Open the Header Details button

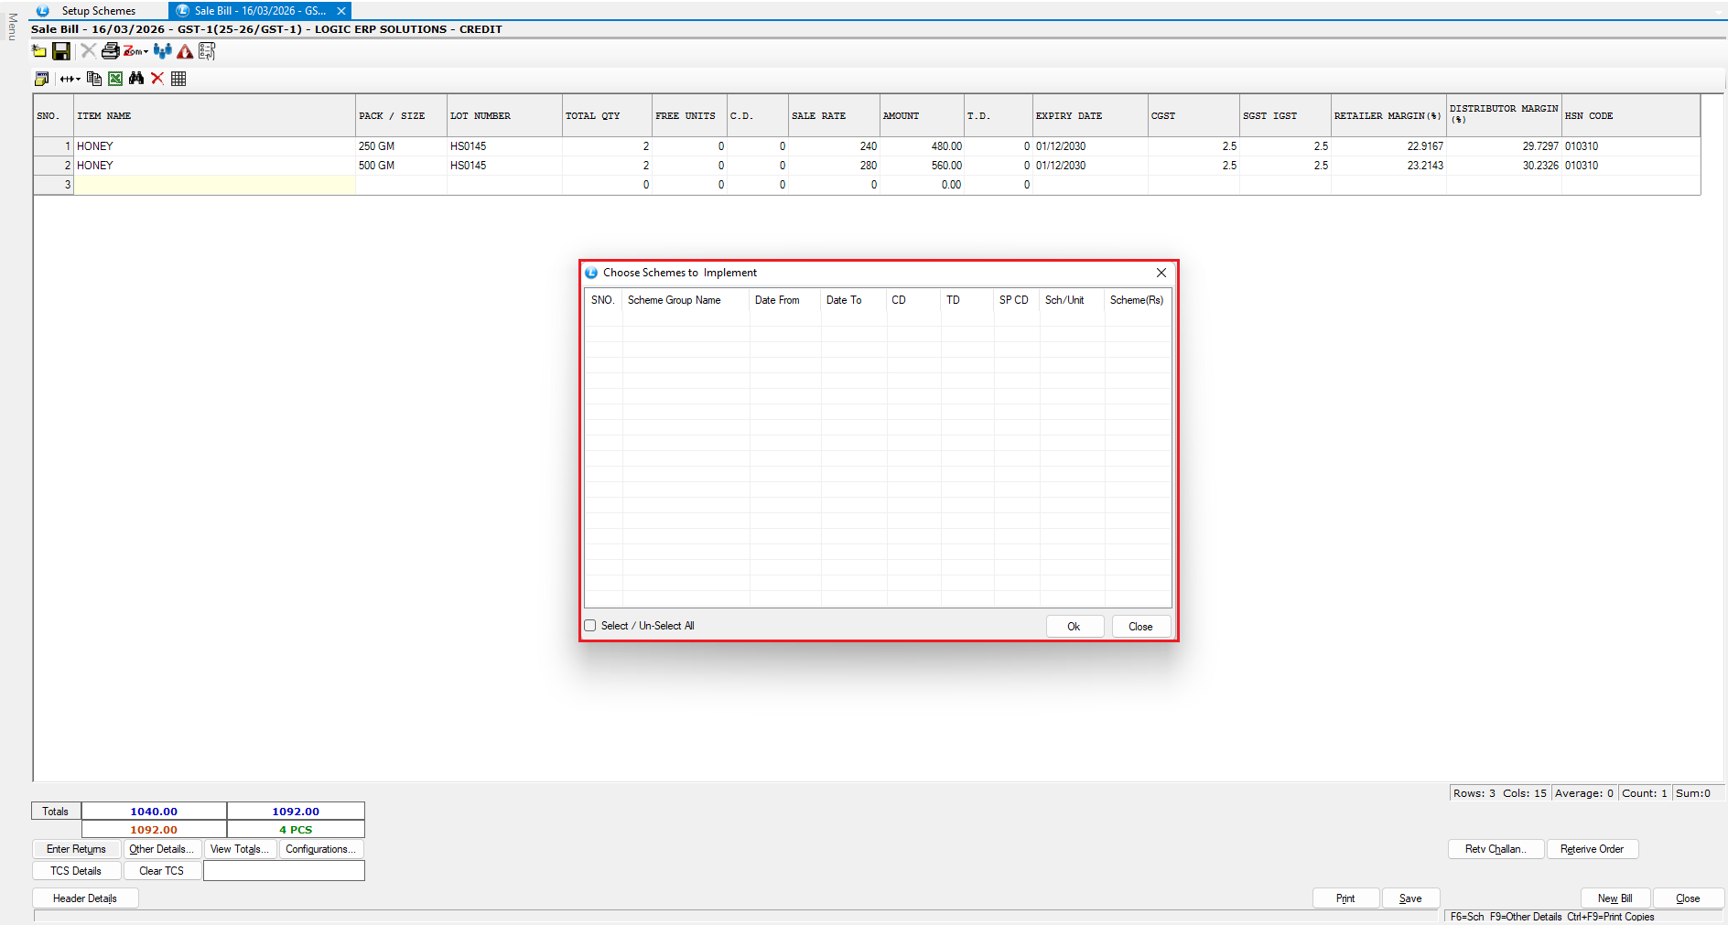(x=85, y=898)
